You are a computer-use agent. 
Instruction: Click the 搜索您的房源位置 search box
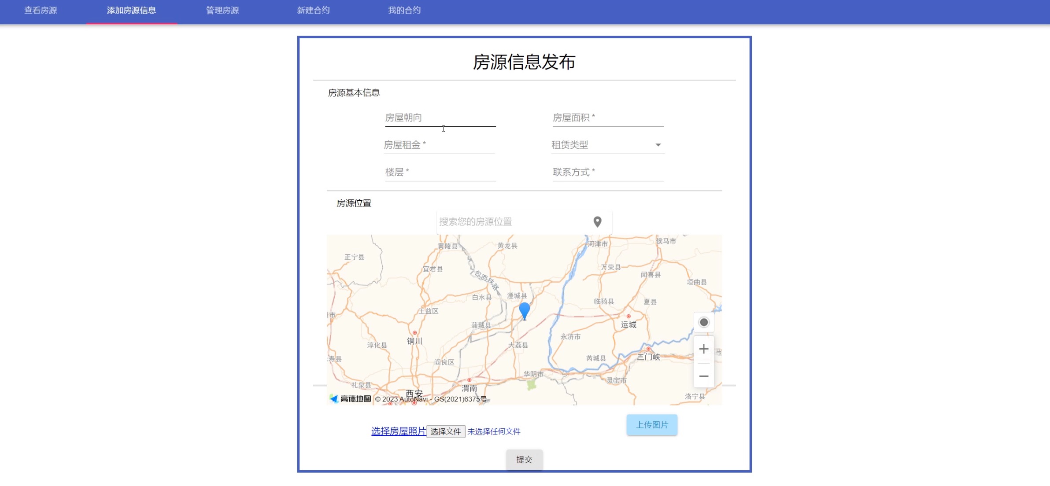pyautogui.click(x=511, y=222)
